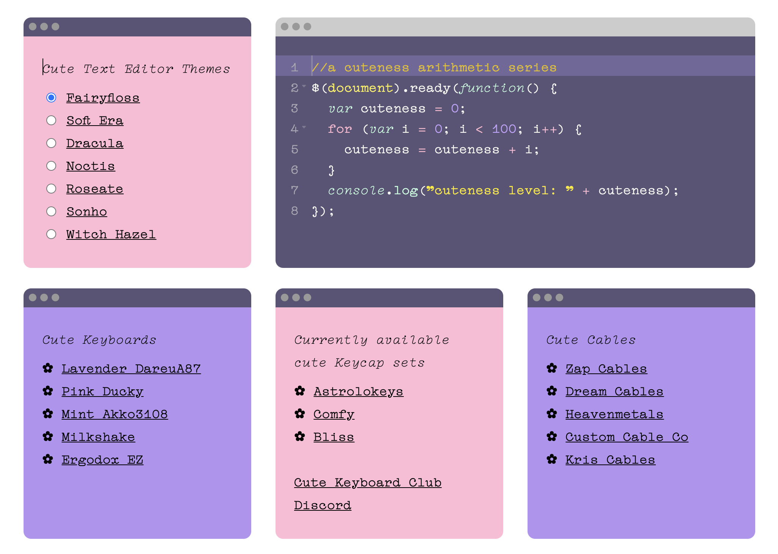Click line number 7 in the gutter
The image size is (778, 554).
295,190
